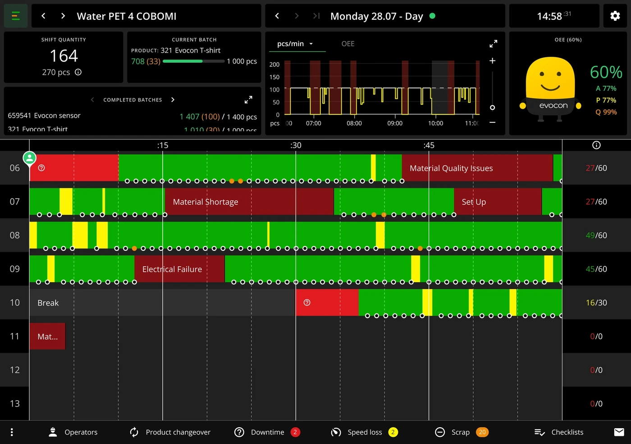Open the current batch product card

pyautogui.click(x=194, y=57)
